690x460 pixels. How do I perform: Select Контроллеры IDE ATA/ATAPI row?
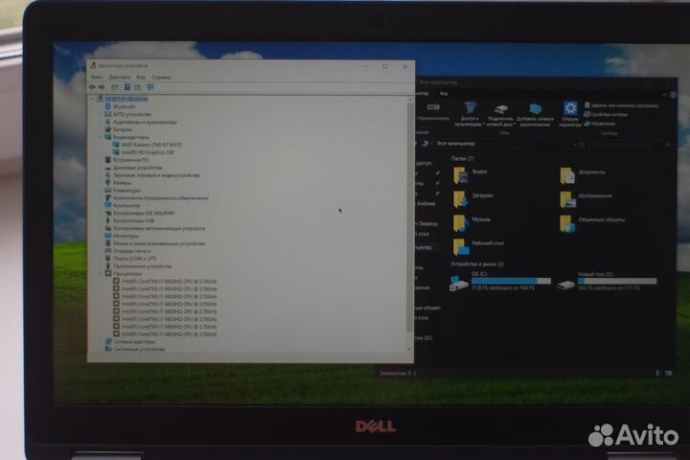[x=144, y=213]
